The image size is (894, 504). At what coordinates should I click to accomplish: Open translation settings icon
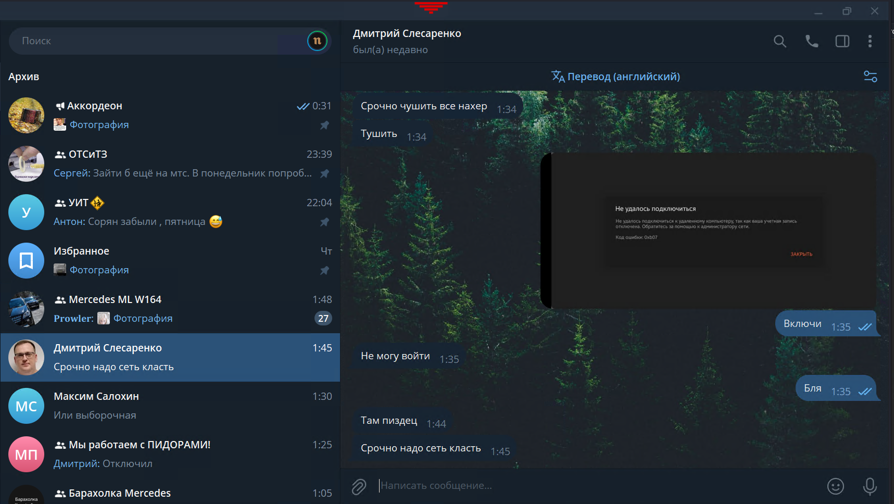click(870, 77)
